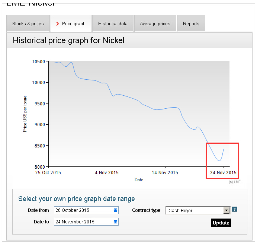
Task: Go to Average prices tab
Action: click(155, 24)
